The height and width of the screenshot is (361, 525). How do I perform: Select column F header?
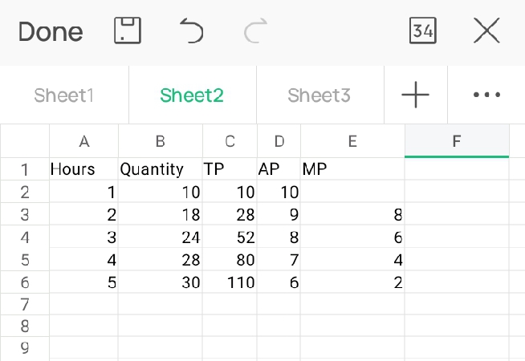pyautogui.click(x=456, y=142)
